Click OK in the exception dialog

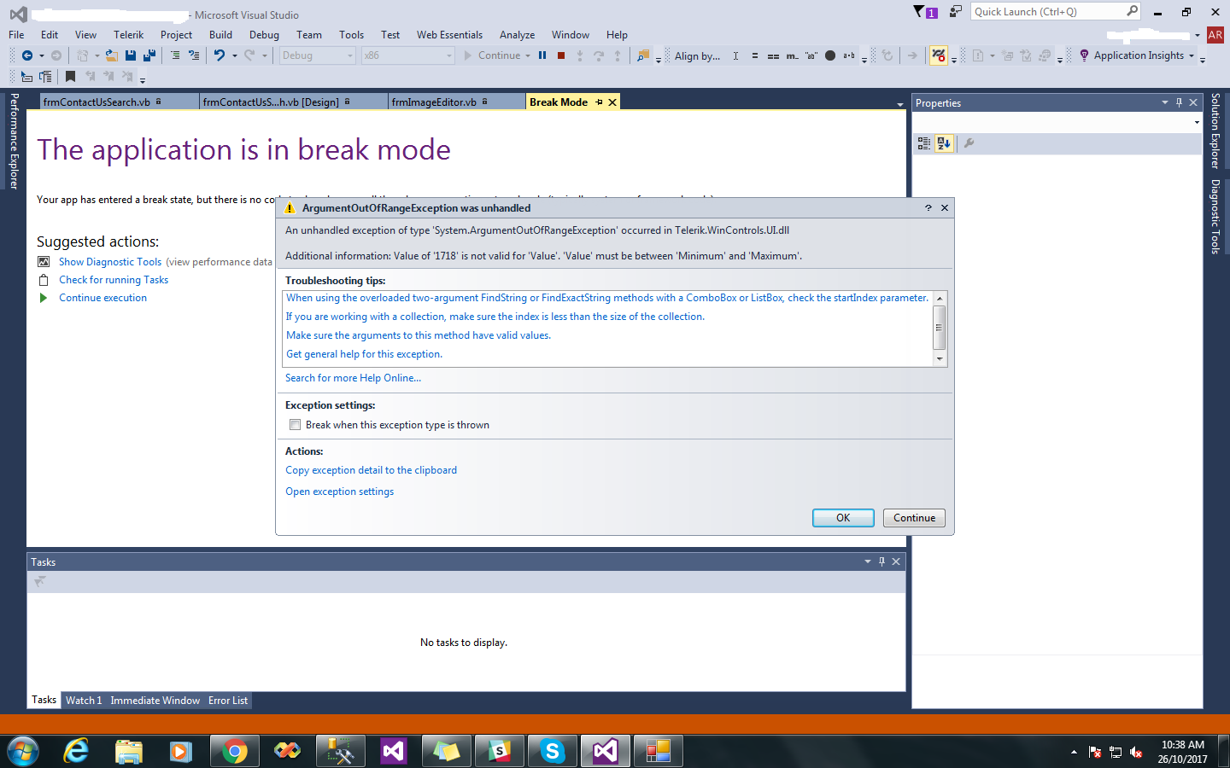pyautogui.click(x=843, y=518)
